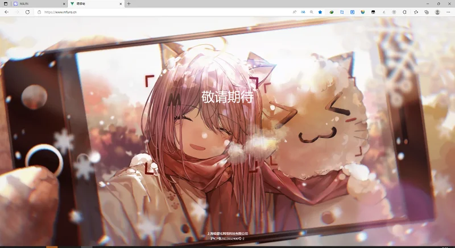View site information lock icon
Viewport: 455px width, 248px height.
pyautogui.click(x=39, y=12)
